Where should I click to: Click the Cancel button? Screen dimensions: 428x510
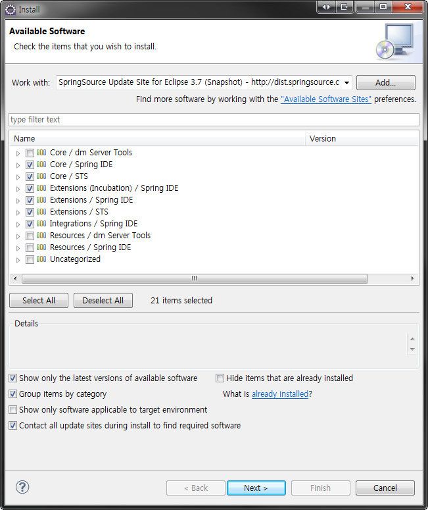(385, 488)
